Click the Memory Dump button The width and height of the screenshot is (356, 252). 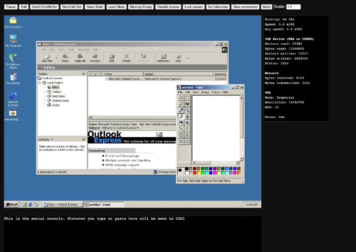pos(141,7)
